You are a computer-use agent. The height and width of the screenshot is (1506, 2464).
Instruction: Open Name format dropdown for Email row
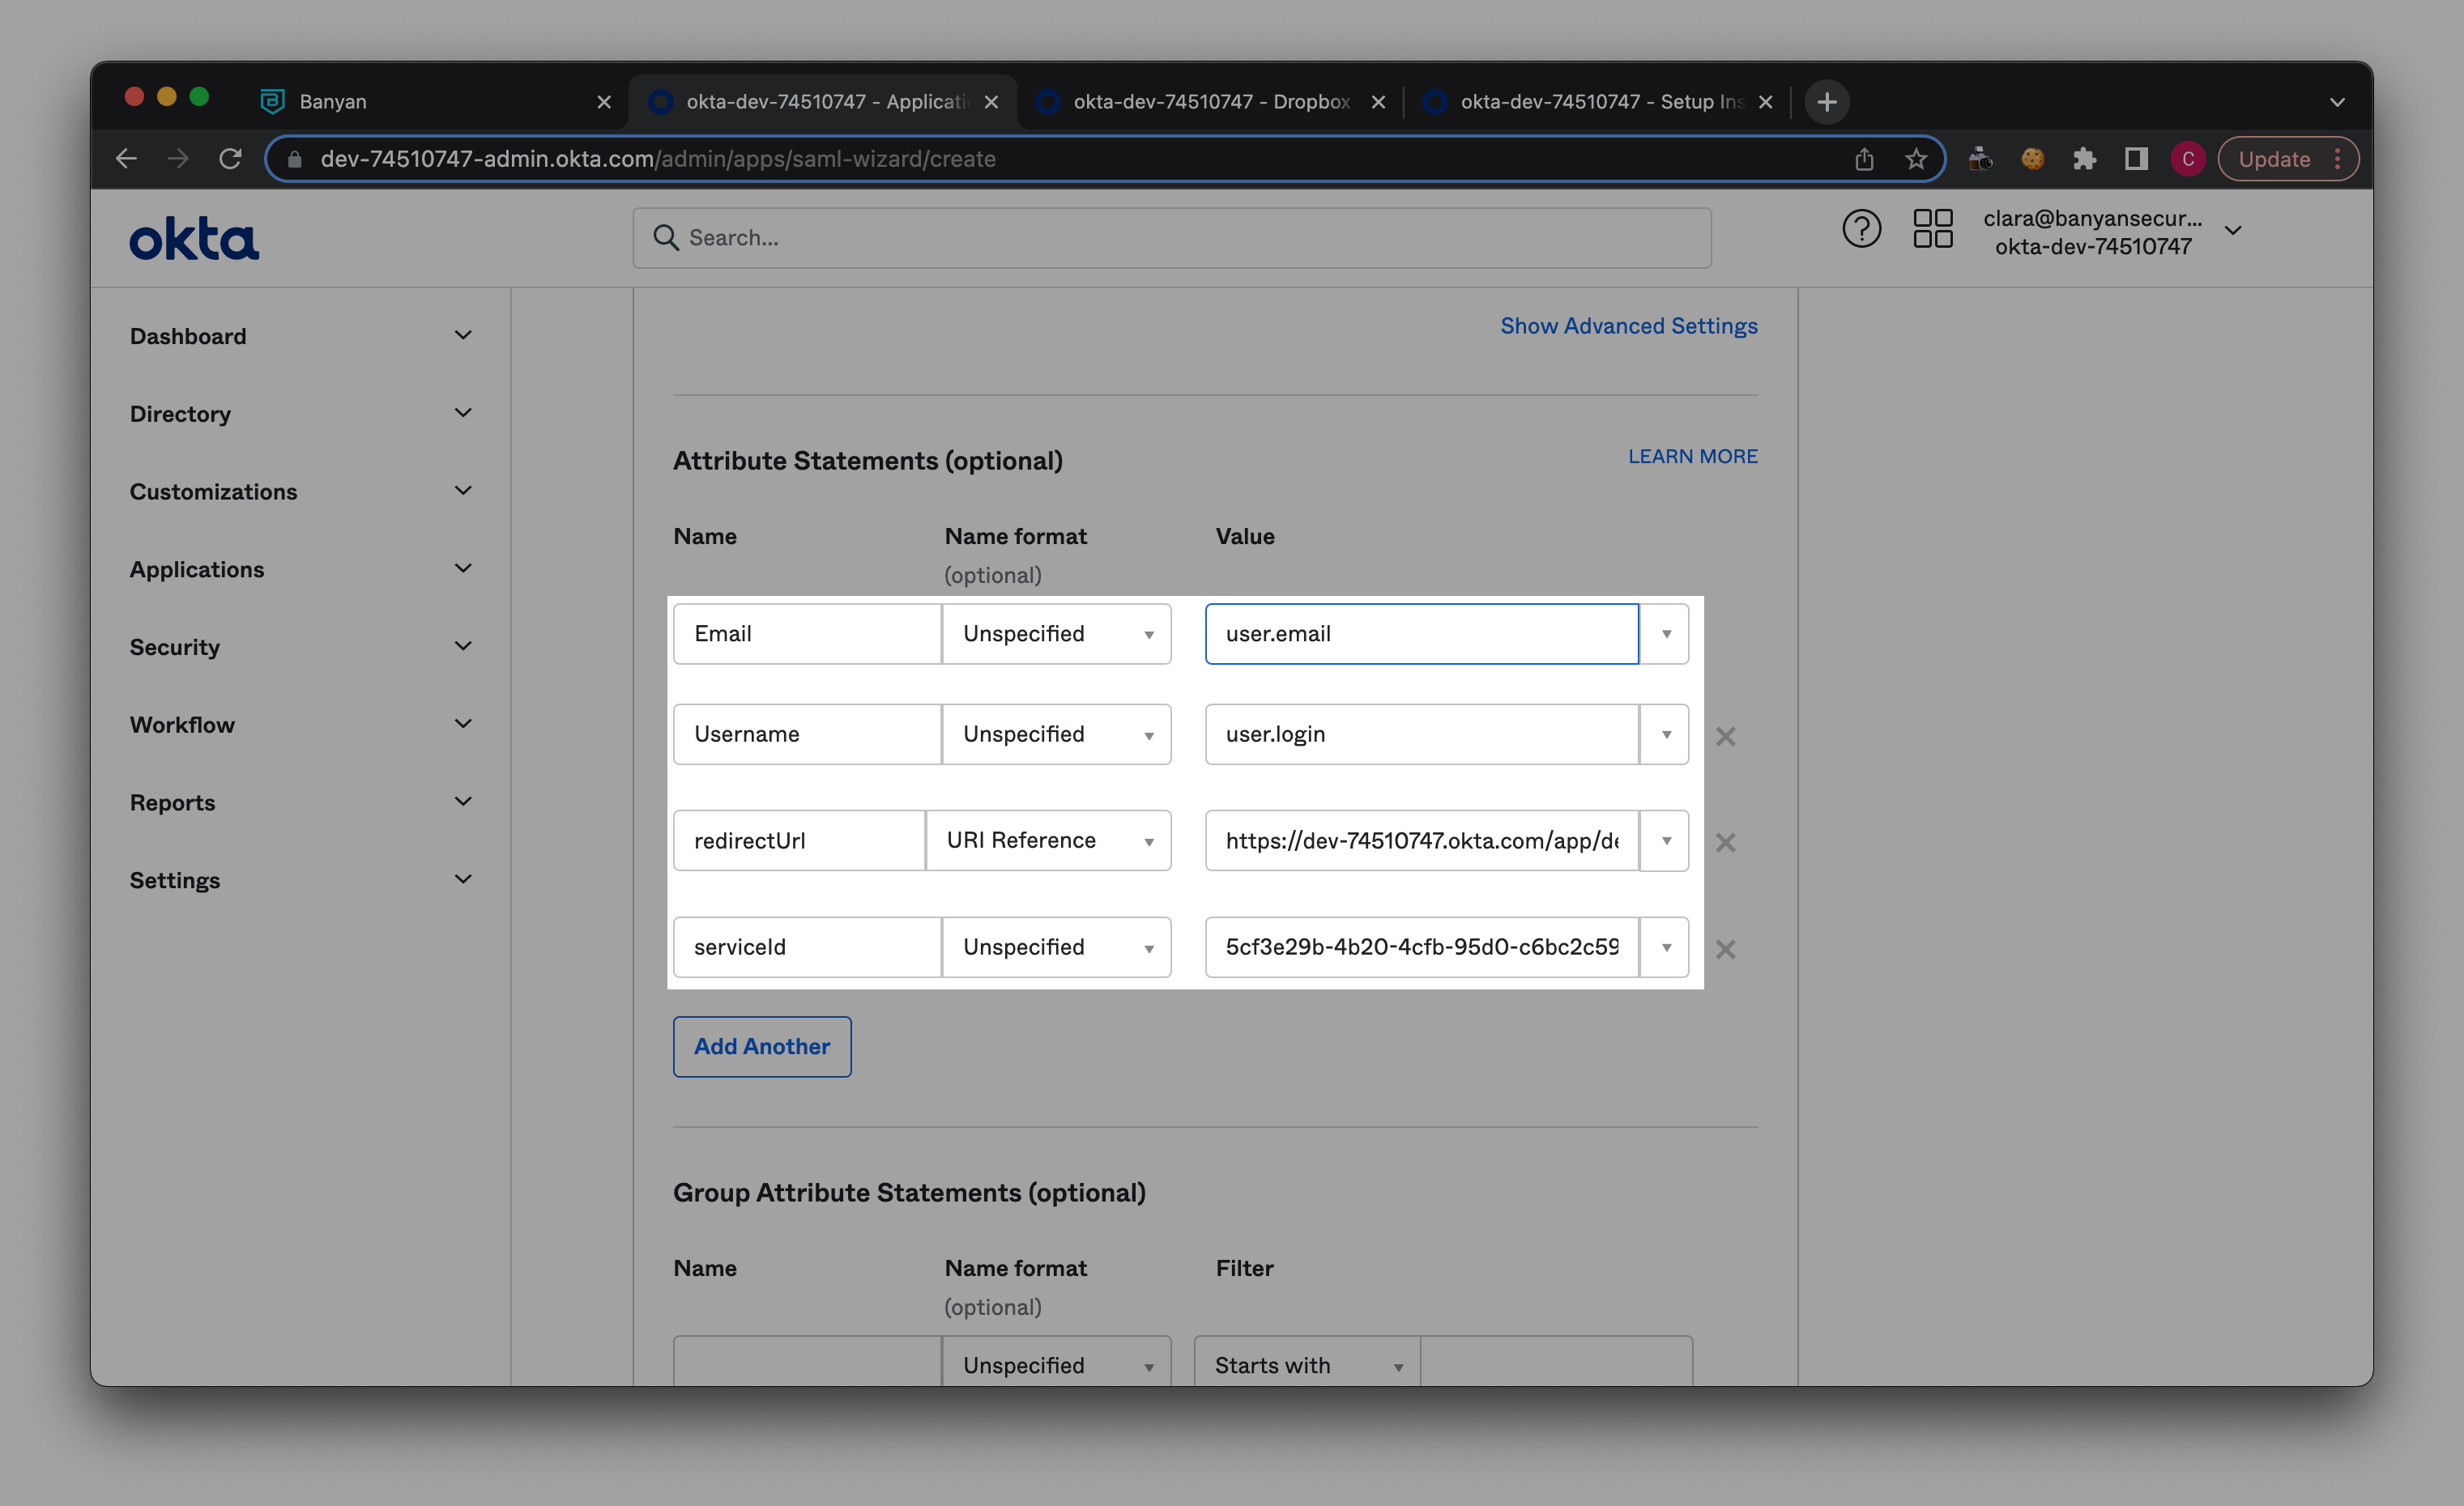1056,634
